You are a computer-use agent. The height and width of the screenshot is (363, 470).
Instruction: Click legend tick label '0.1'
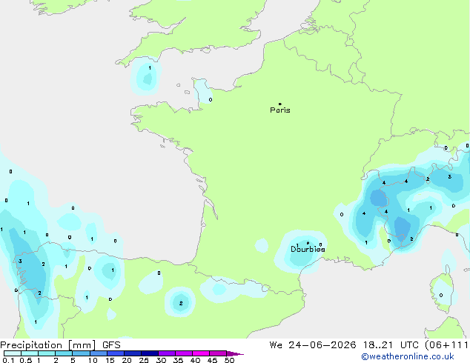point(8,360)
